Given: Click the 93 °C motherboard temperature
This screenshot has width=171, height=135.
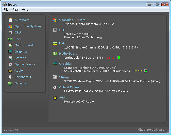Looking at the screenshot, I should [111, 58].
